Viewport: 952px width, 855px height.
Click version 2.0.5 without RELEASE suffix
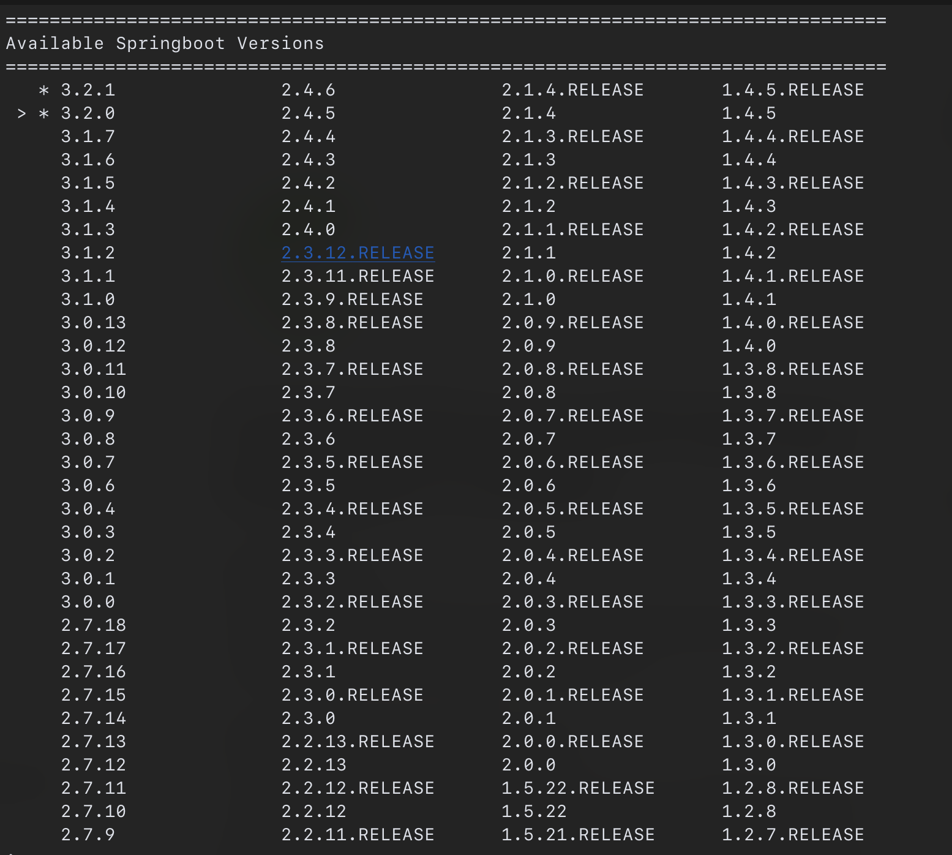(529, 532)
